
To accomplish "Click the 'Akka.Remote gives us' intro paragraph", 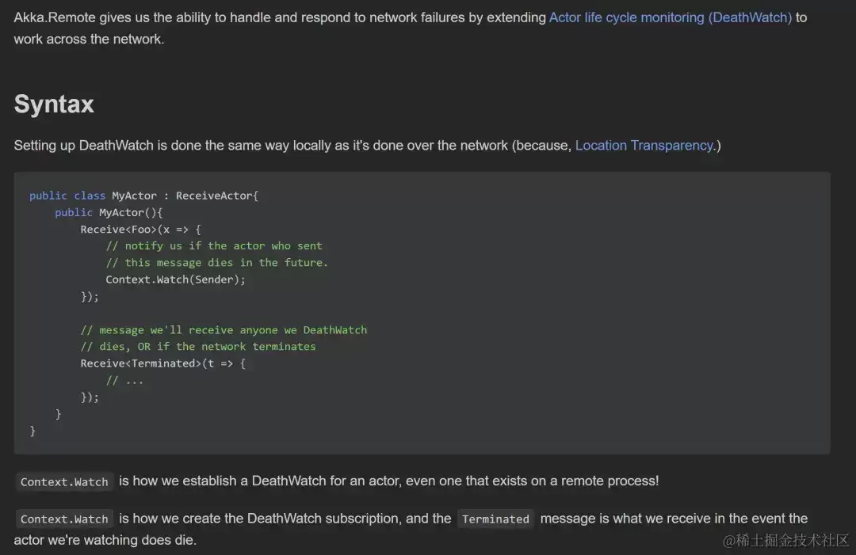I will pyautogui.click(x=411, y=29).
